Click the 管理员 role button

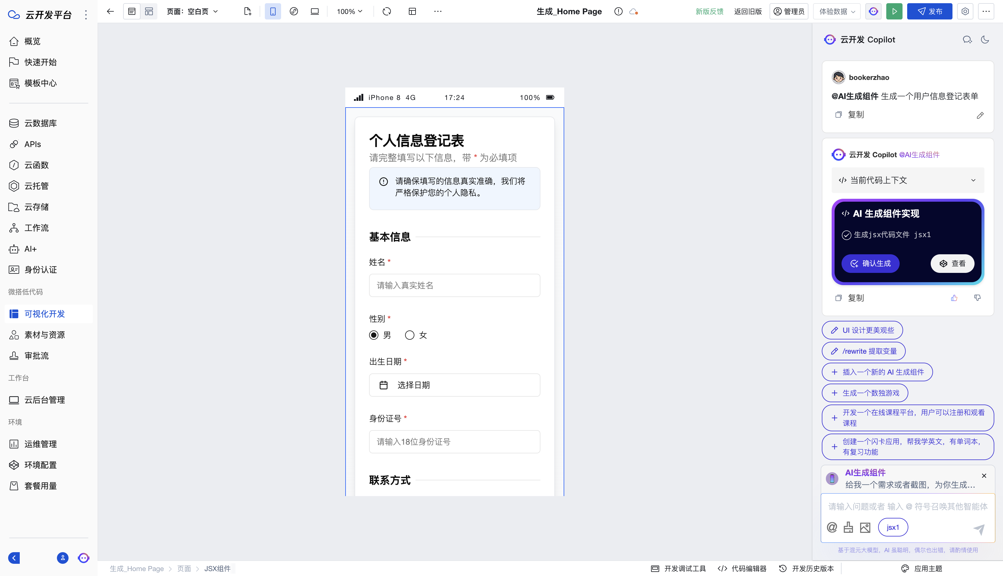tap(789, 11)
